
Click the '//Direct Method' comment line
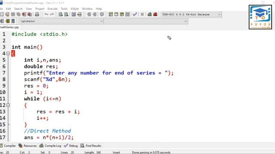(48, 131)
